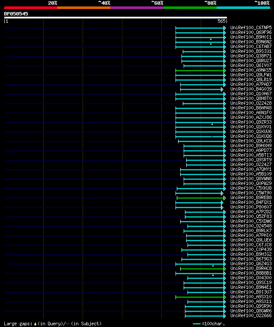274x327 pixels.
Task: Select the UniRef100_Q8VWN8 hit label
Action: 251,179
